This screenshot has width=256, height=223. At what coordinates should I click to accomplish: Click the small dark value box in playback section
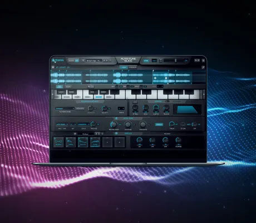click(x=121, y=108)
